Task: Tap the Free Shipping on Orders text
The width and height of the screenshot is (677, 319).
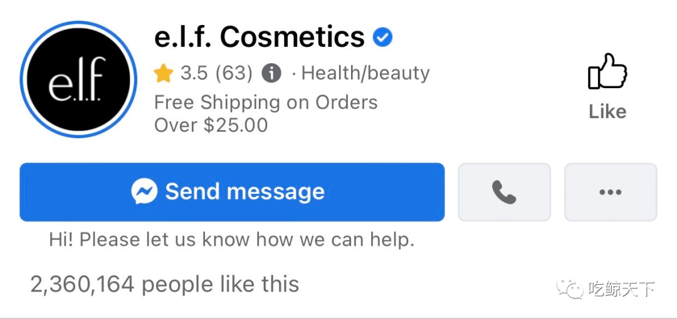Action: [266, 102]
